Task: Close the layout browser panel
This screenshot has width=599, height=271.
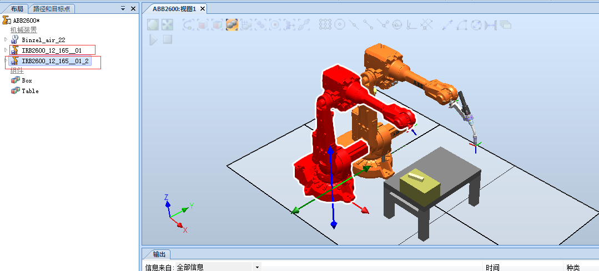Action: point(133,8)
